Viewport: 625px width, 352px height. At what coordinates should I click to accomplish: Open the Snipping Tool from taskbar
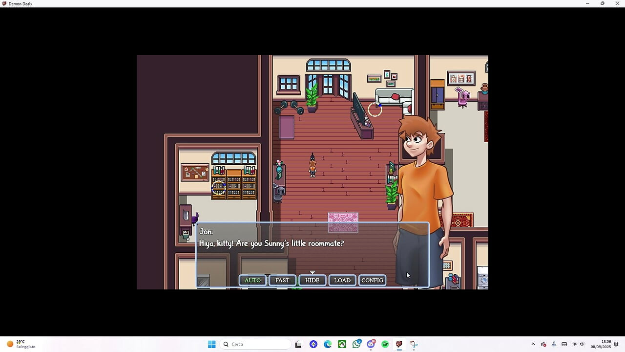(x=414, y=344)
